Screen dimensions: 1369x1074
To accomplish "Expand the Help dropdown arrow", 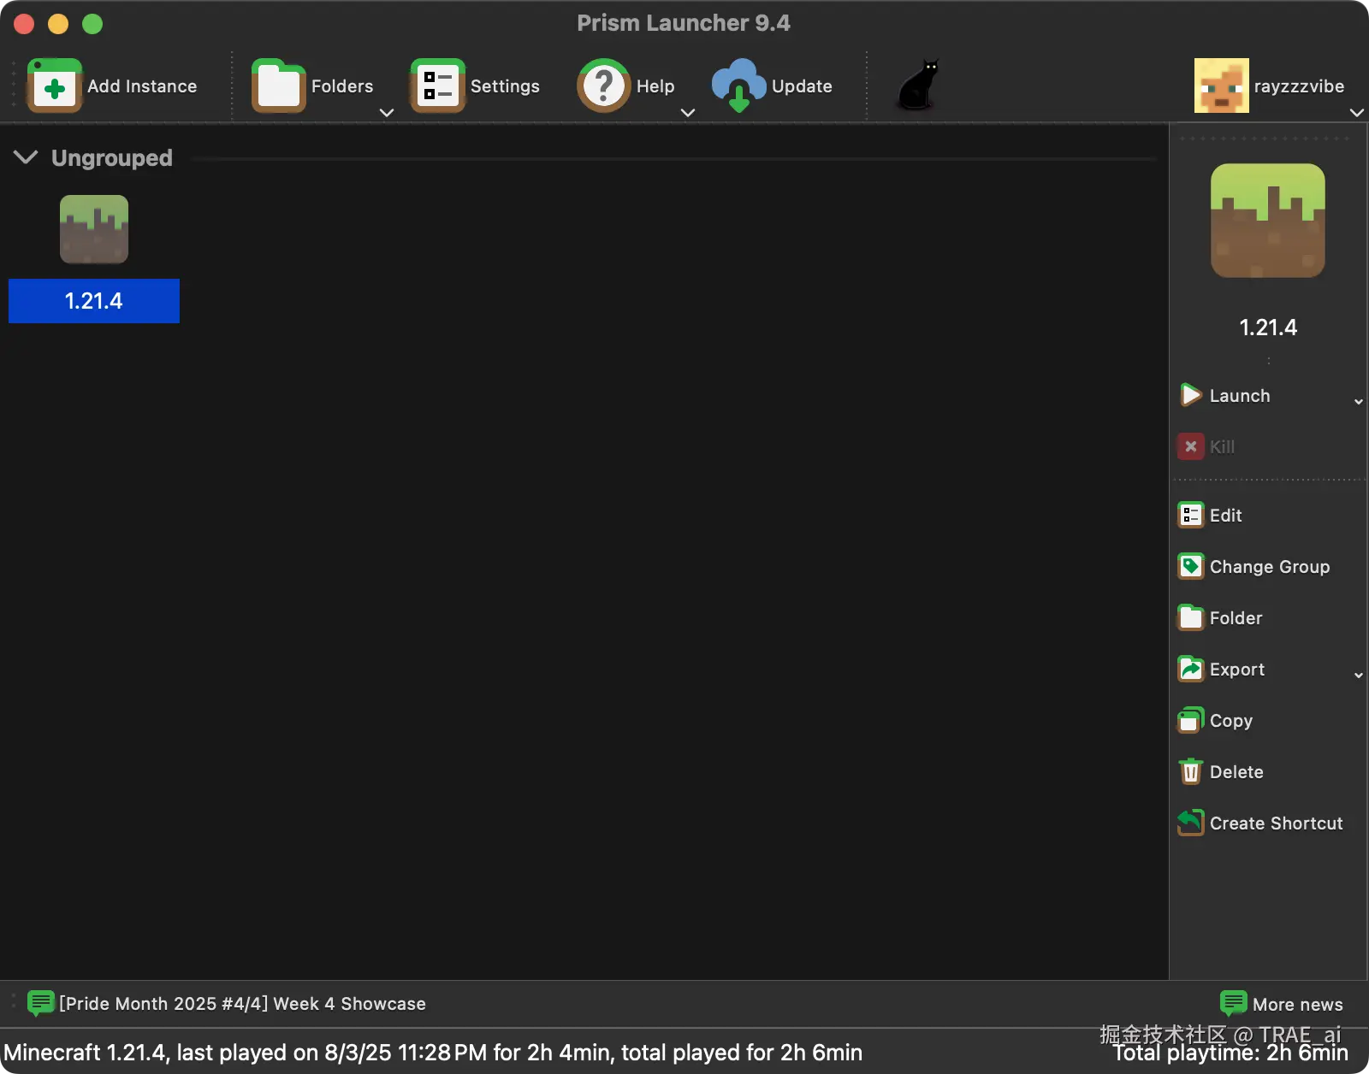I will [688, 112].
